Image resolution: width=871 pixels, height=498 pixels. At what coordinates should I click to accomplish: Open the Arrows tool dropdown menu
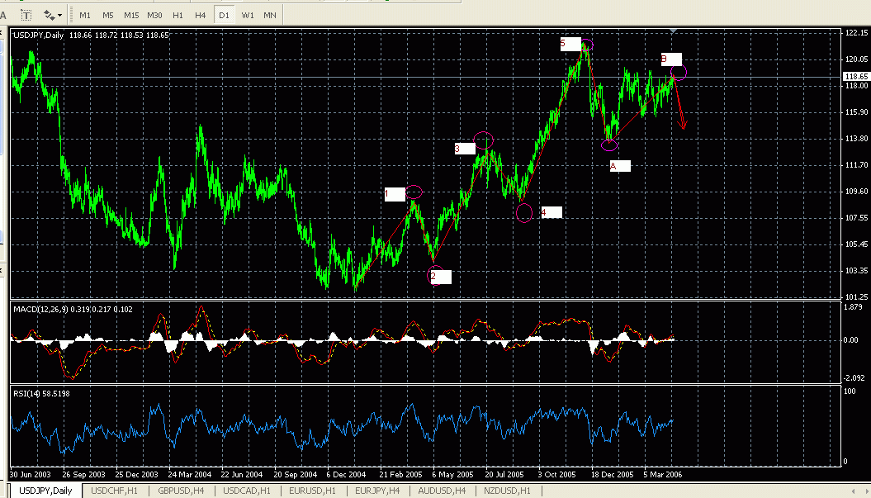58,15
